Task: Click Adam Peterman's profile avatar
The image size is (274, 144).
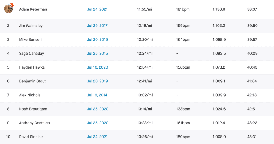Action: pos(8,9)
